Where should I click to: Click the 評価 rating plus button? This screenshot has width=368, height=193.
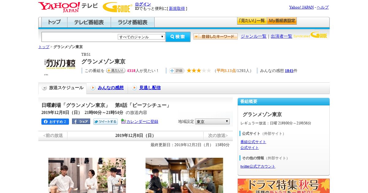(177, 71)
